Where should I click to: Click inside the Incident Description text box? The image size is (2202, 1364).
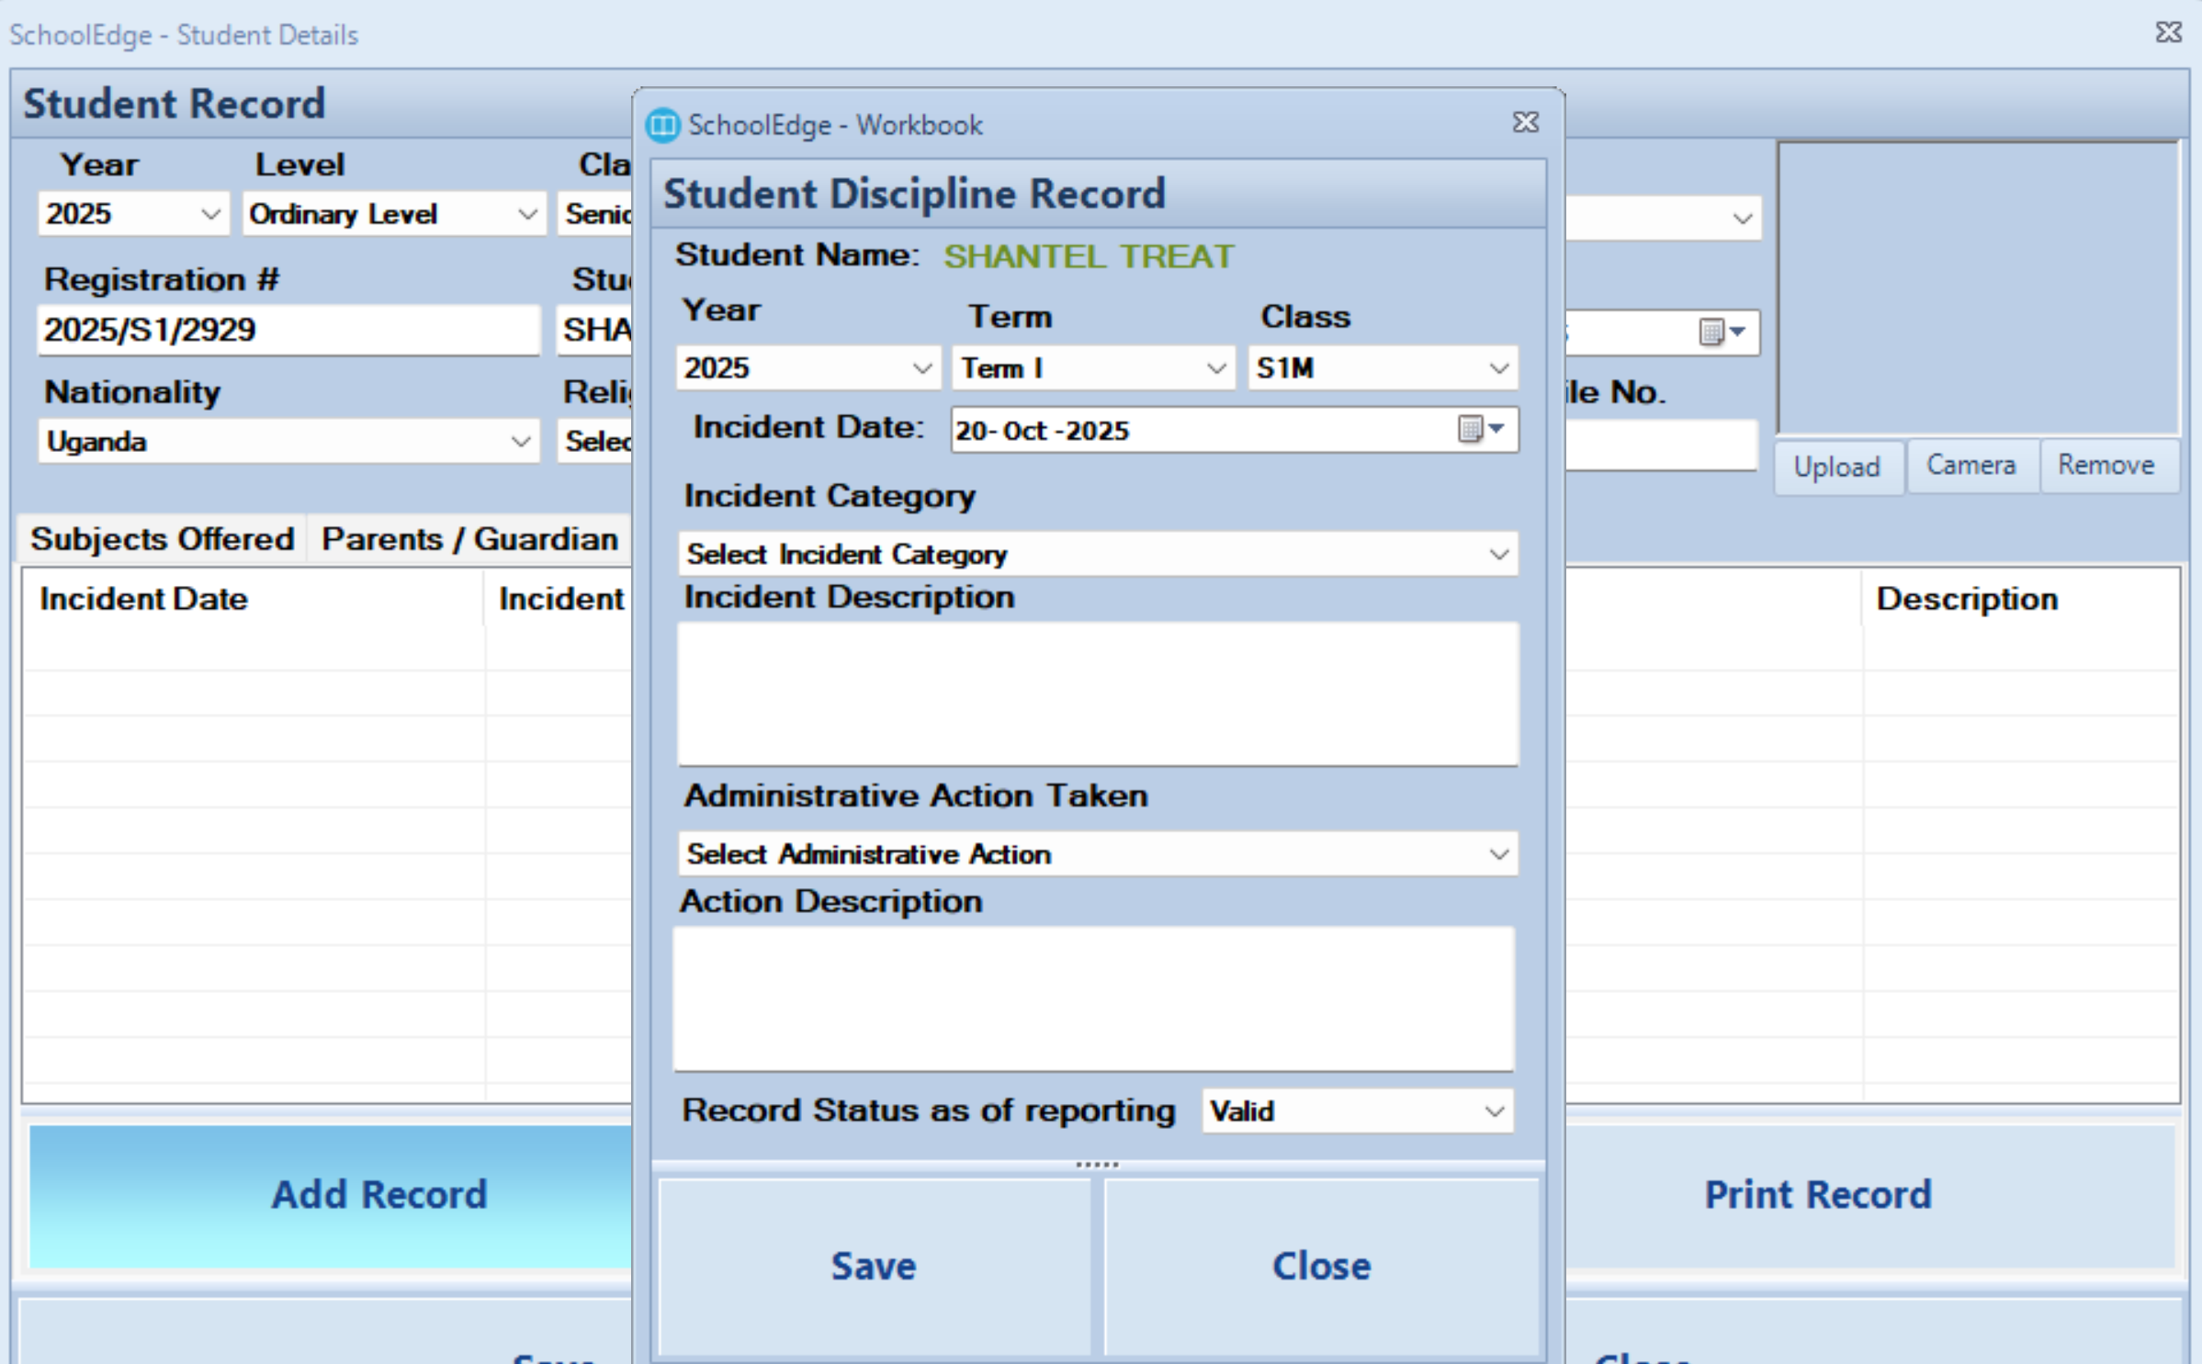click(x=1097, y=693)
